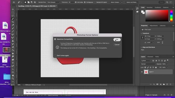
Task: Create a new group folder icon
Action: point(164,84)
